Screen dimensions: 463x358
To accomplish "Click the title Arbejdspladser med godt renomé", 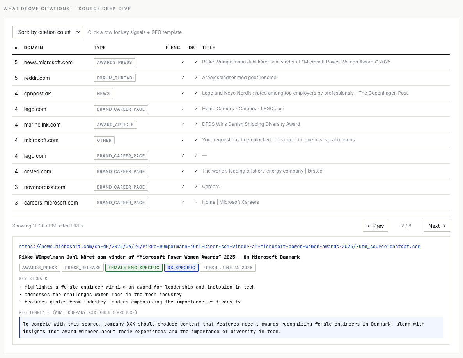I will pos(239,78).
